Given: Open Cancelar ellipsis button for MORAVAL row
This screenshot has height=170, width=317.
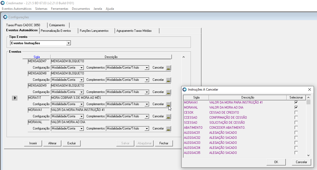Looking at the screenshot, I should point(168,128).
